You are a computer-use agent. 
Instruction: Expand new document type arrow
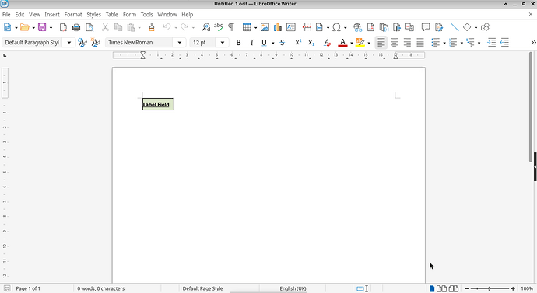pos(16,28)
